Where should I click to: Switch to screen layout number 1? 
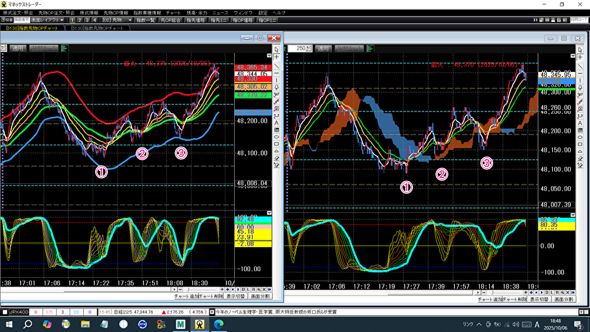click(72, 20)
